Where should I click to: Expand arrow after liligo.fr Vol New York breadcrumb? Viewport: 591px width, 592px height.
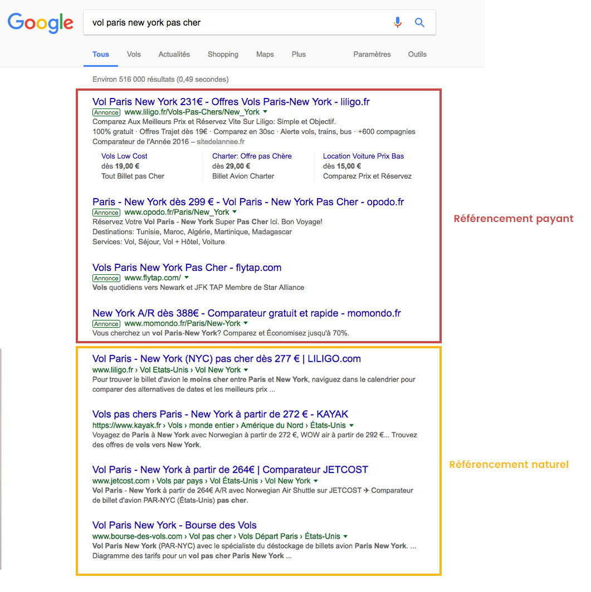pos(246,370)
